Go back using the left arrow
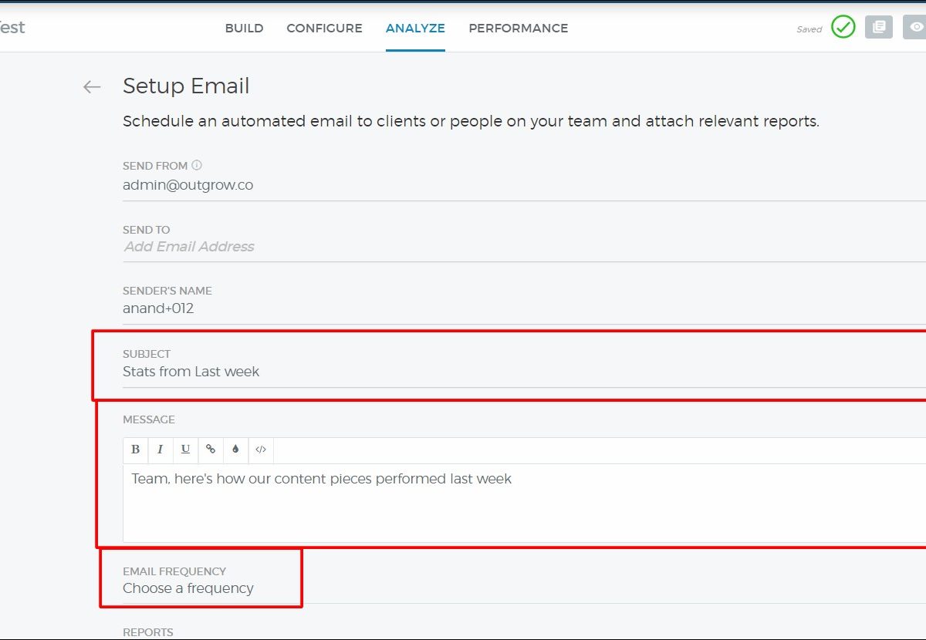This screenshot has width=926, height=640. point(92,87)
